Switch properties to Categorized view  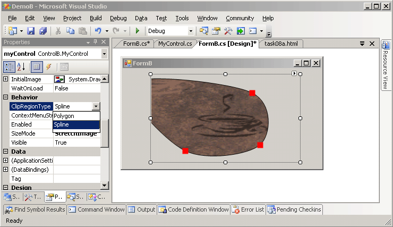tap(9, 67)
